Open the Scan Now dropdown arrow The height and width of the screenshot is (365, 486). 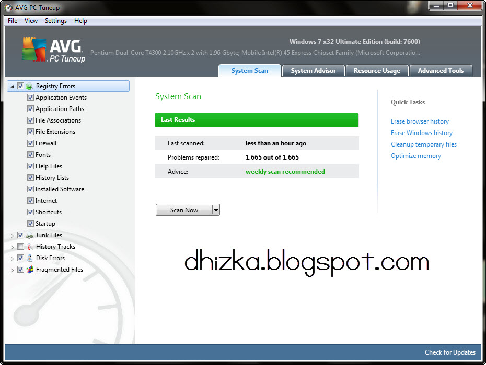click(x=216, y=210)
